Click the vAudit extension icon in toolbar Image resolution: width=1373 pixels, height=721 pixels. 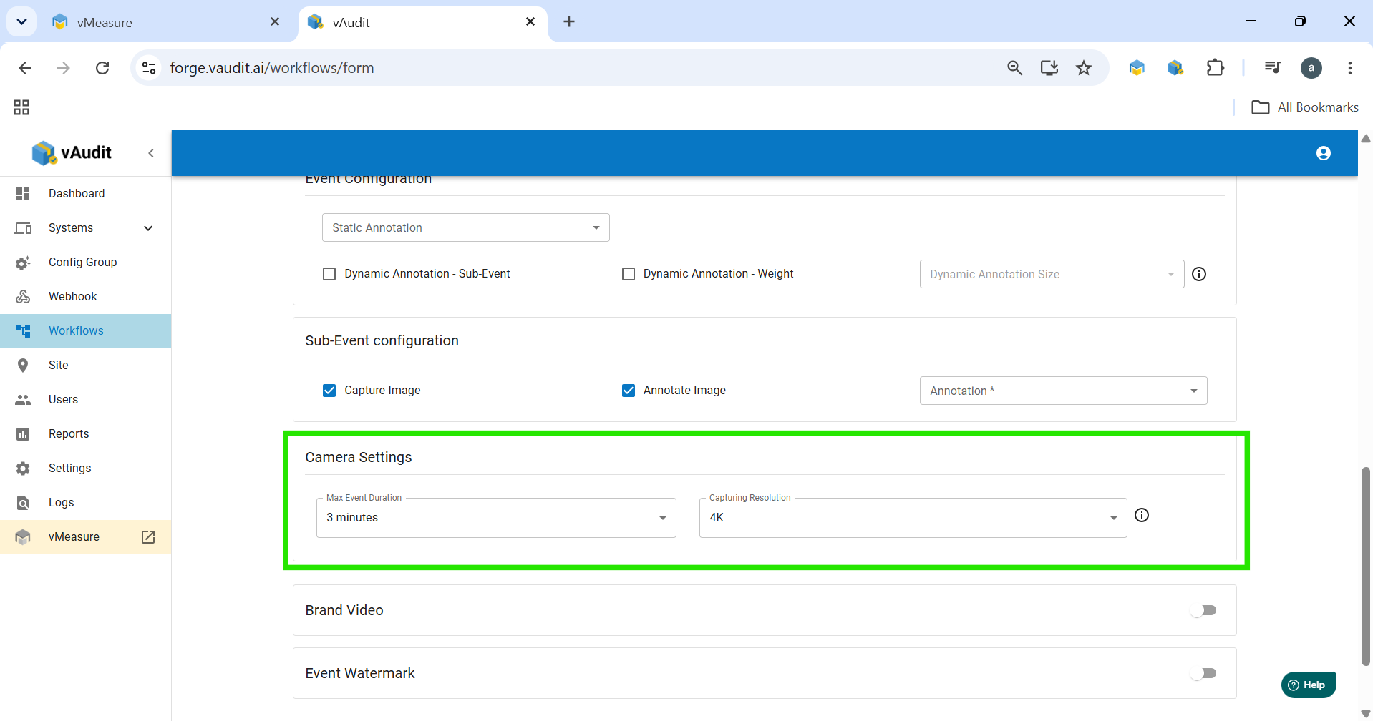(x=1175, y=68)
